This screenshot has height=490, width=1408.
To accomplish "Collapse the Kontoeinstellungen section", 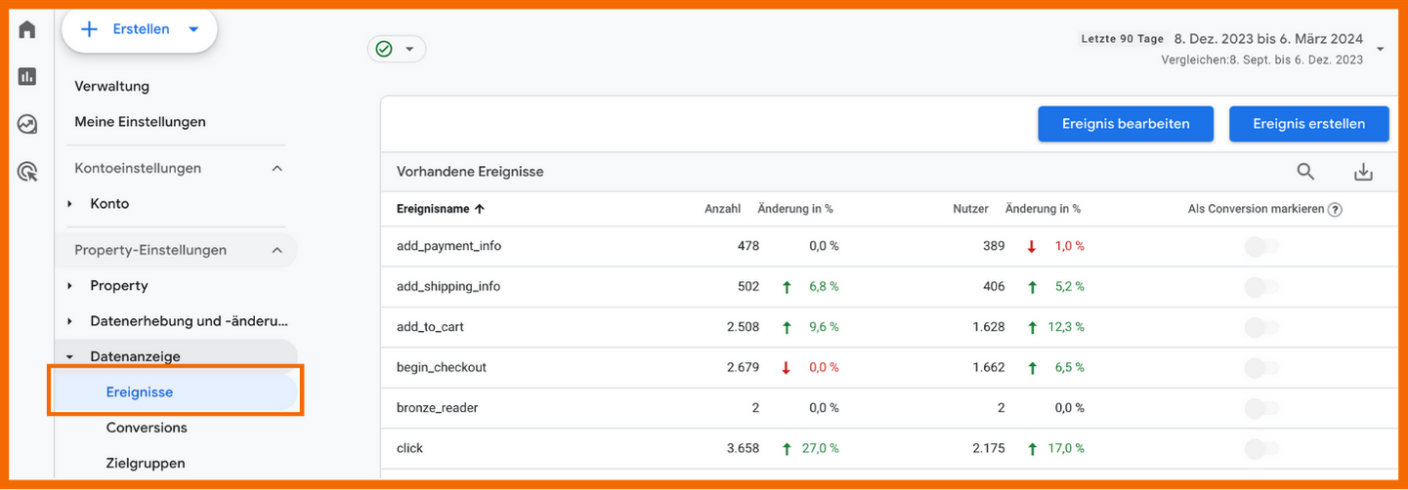I will tap(277, 168).
